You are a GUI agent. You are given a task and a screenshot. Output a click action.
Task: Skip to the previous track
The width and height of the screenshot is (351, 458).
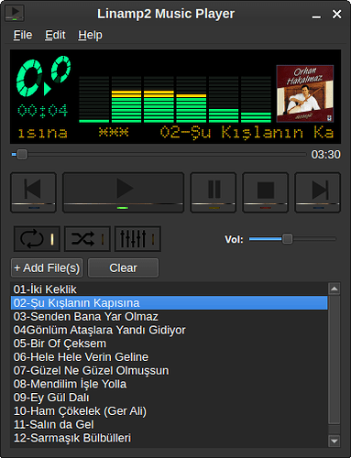click(x=33, y=192)
